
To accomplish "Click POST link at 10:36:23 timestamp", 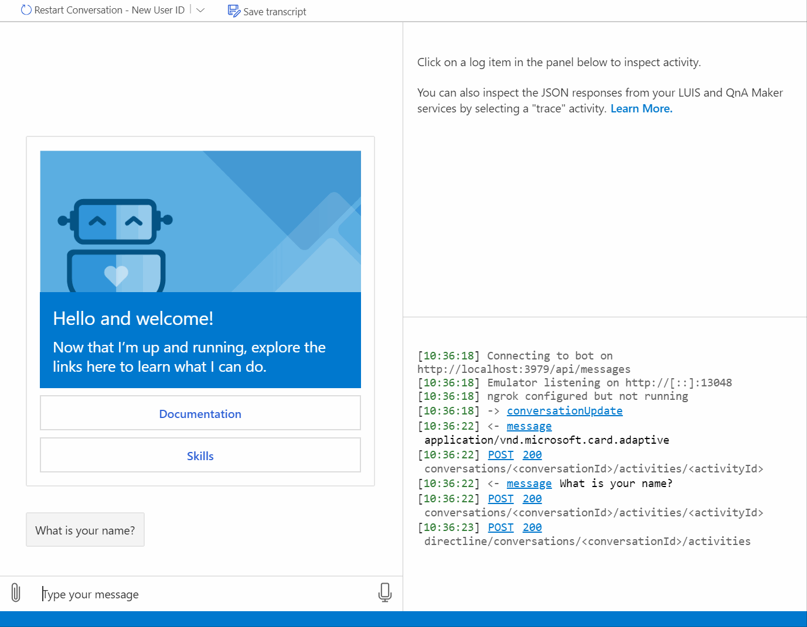I will point(500,527).
